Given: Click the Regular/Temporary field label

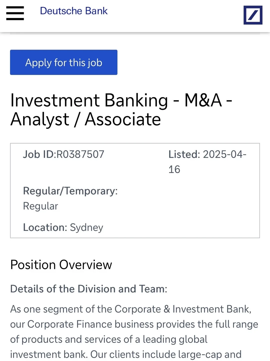Looking at the screenshot, I should pyautogui.click(x=70, y=191).
